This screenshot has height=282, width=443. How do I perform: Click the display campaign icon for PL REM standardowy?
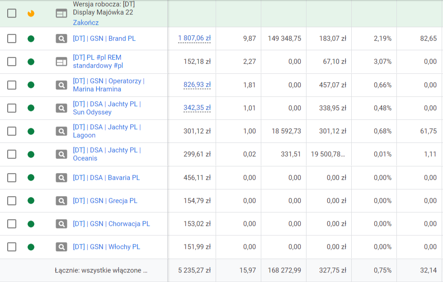tap(61, 61)
